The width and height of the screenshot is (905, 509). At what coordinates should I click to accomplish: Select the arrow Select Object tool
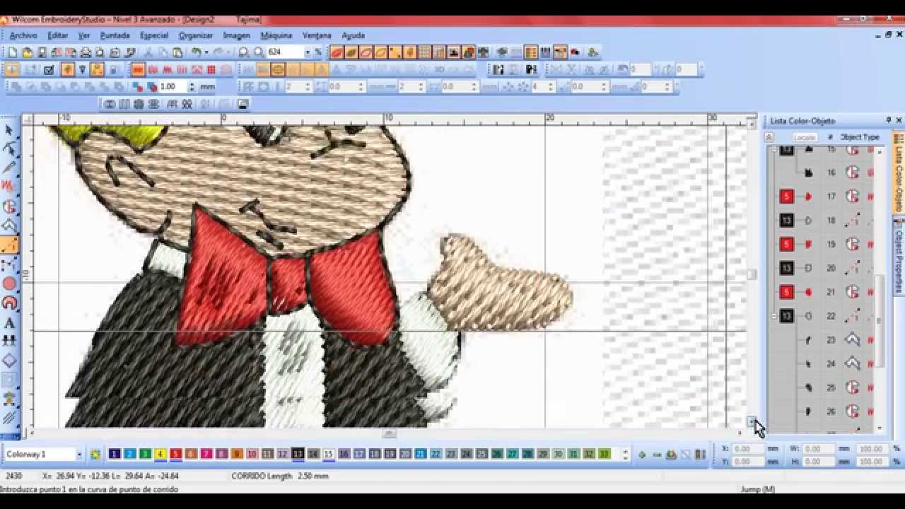[x=9, y=130]
